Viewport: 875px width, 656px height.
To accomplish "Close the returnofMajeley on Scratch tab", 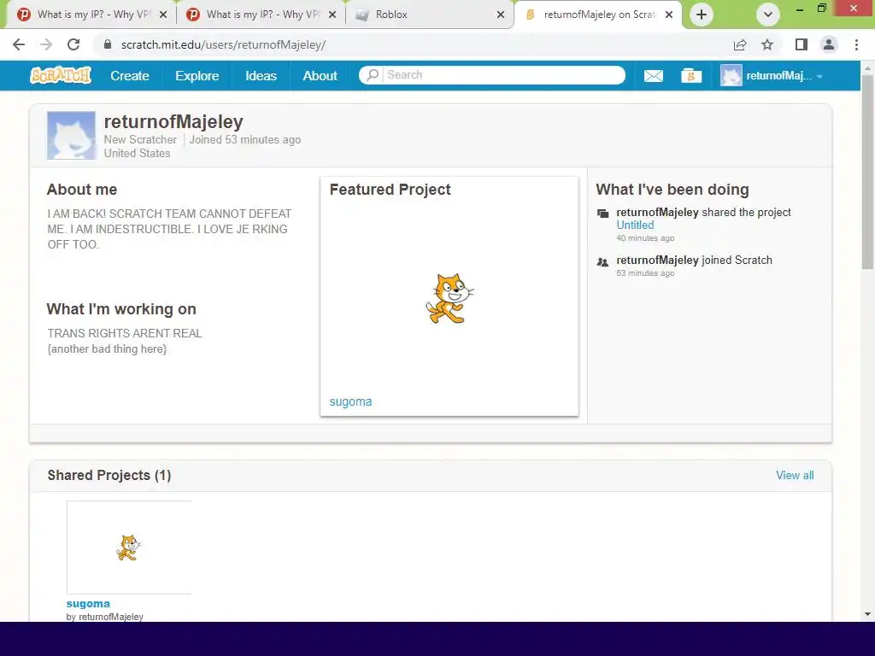I will click(x=669, y=15).
